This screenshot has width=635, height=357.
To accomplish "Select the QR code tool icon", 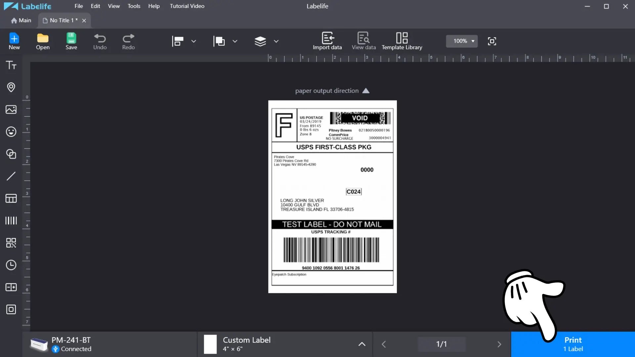I will tap(11, 243).
